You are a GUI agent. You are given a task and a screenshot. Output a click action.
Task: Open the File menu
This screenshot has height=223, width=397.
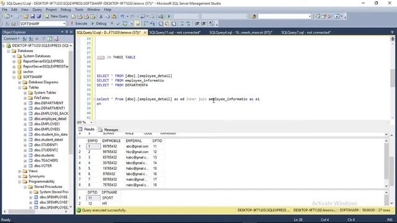pos(4,10)
